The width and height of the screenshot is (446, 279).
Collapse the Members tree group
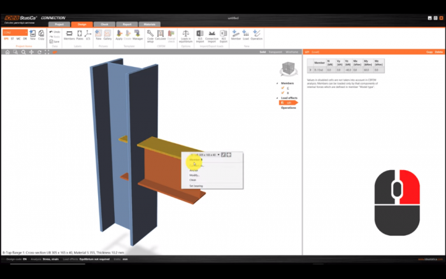(x=277, y=83)
